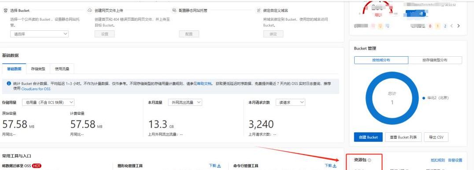
Task: Go to previous page with left chevron
Action: tap(452, 26)
